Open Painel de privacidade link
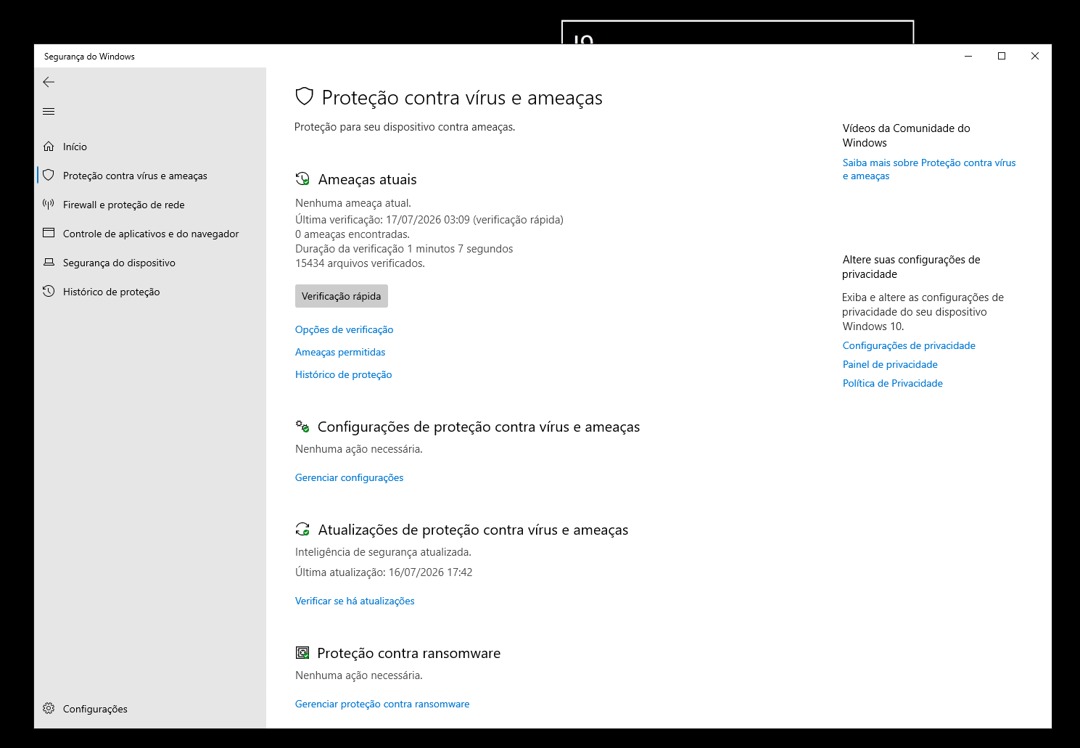Screen dimensions: 1080x748 point(890,364)
